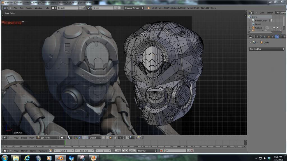Click the Scene name field
The image size is (287, 161).
click(x=103, y=8)
